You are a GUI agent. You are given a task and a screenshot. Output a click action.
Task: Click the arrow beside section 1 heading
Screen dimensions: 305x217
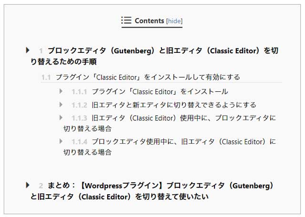tap(28, 50)
